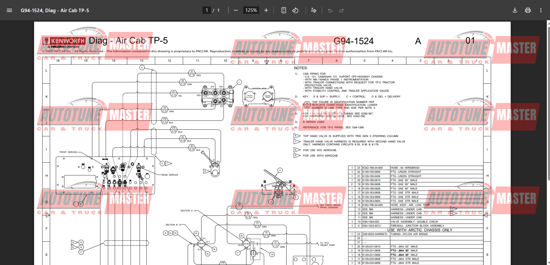This screenshot has height=265, width=550.
Task: Click the zoom out minus icon
Action: (236, 10)
